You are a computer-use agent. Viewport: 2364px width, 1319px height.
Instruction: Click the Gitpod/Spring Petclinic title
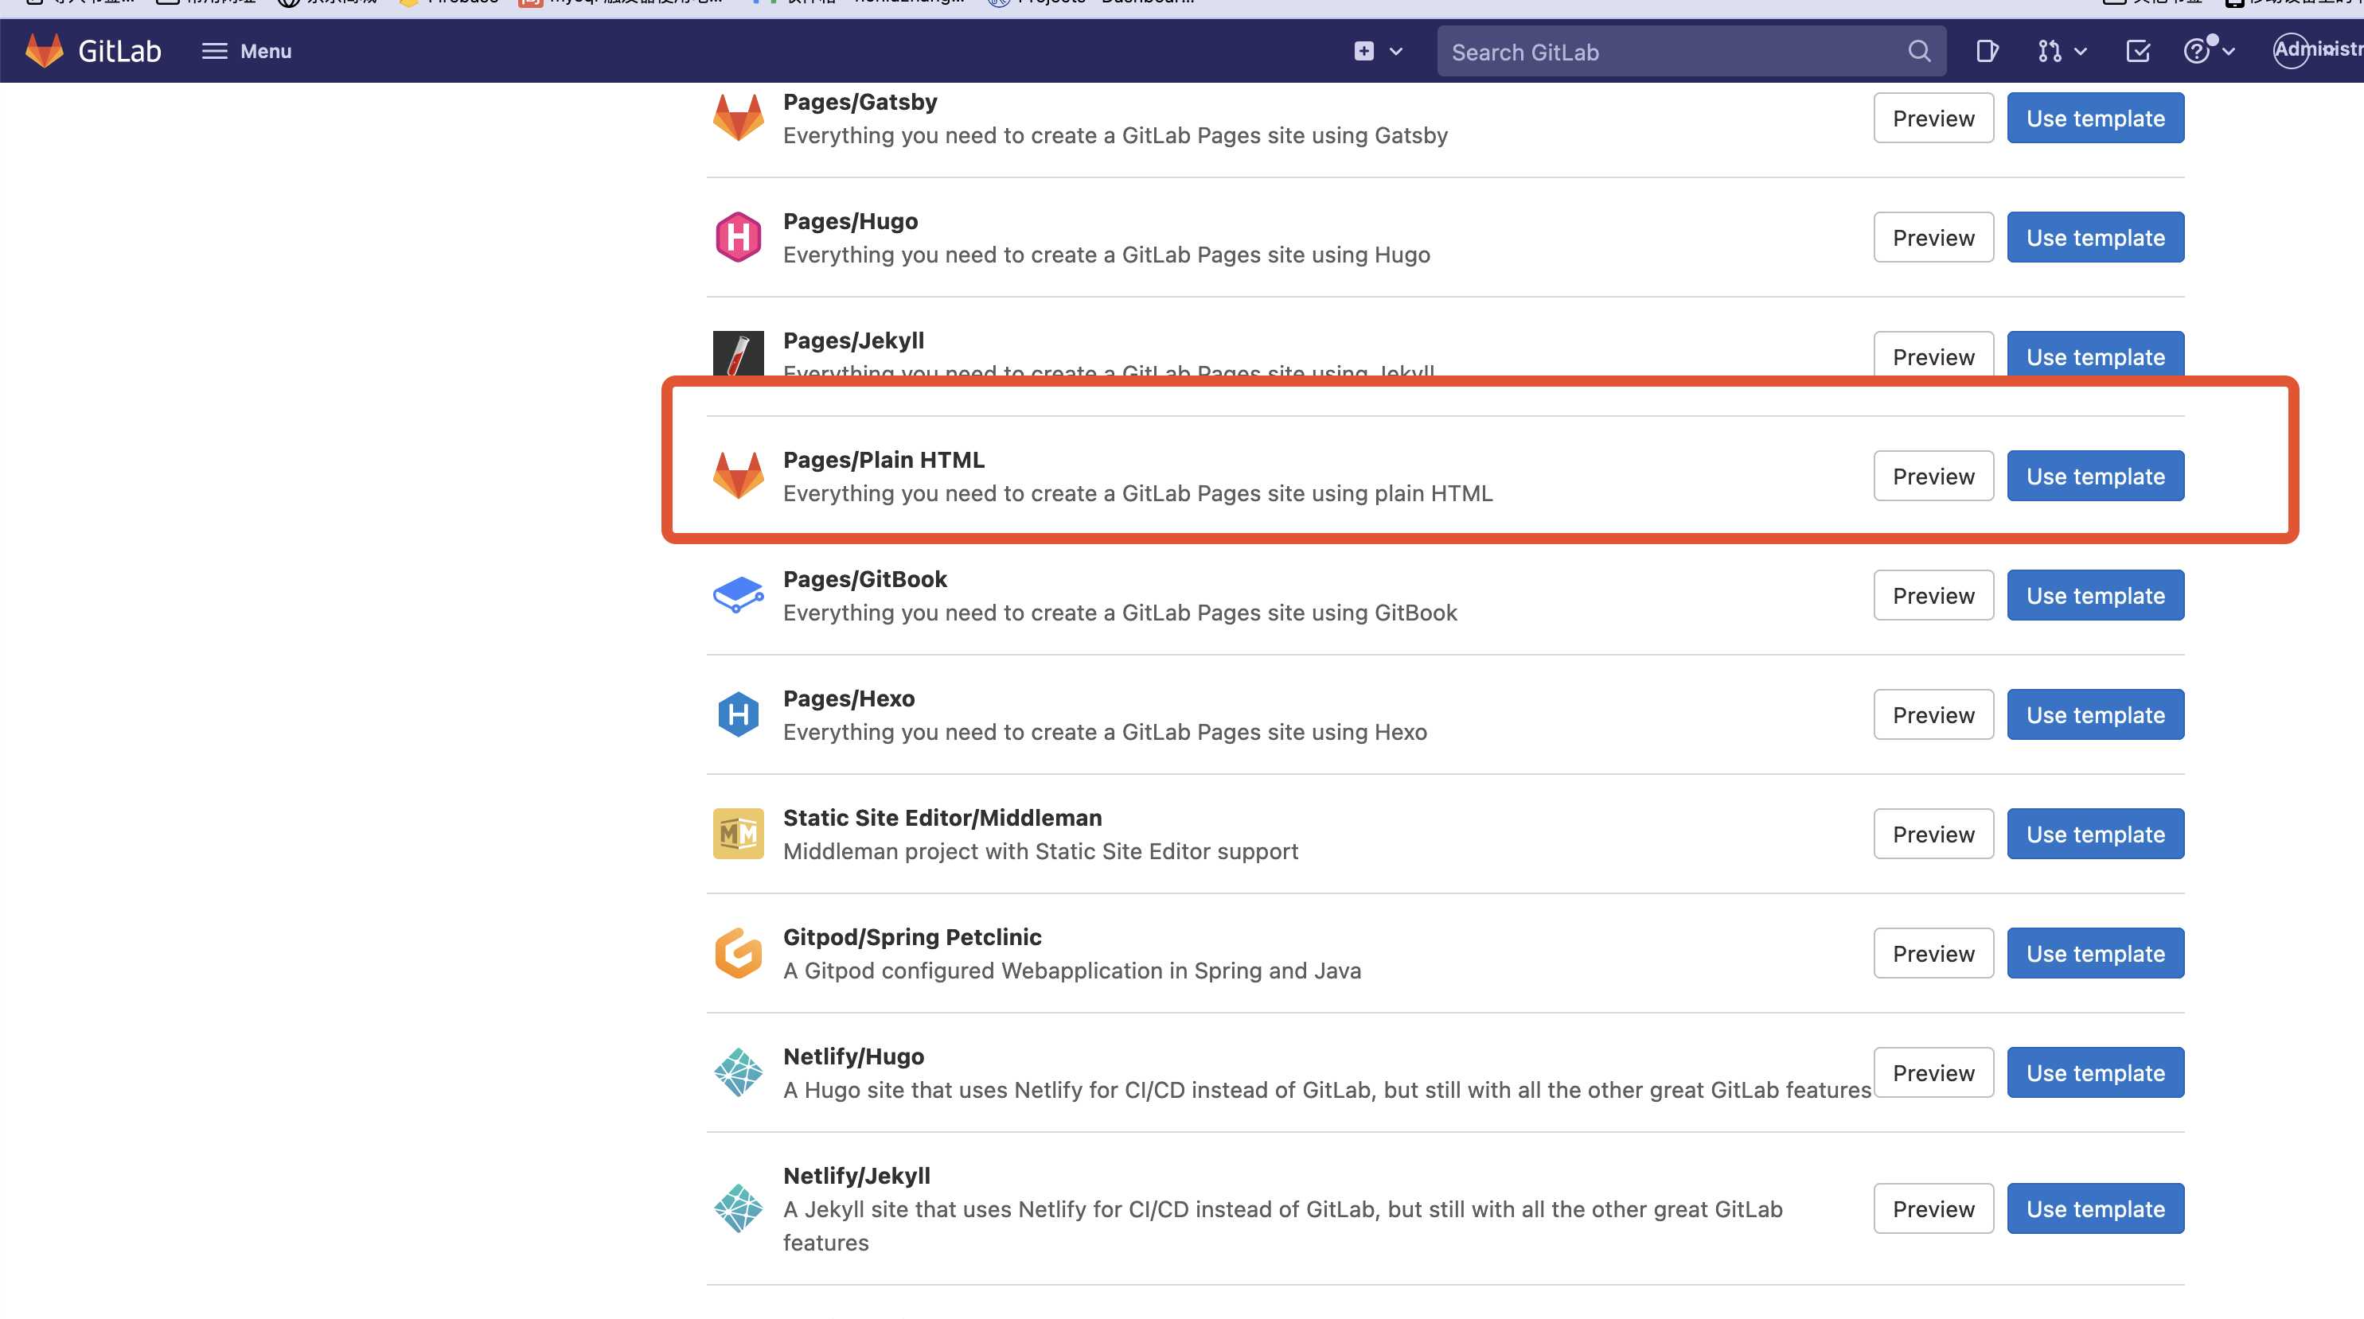click(x=912, y=936)
